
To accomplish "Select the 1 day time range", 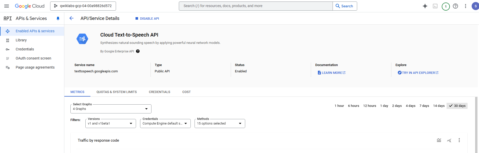I will click(x=384, y=106).
